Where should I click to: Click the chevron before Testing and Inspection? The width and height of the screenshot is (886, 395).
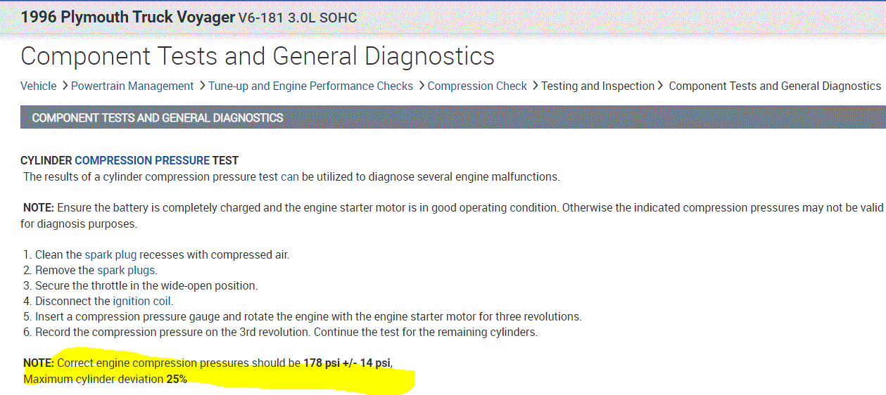534,86
